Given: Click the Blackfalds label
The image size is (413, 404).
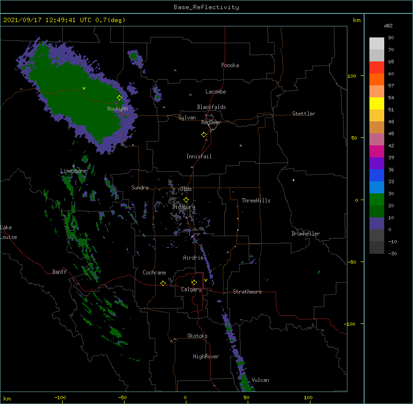Looking at the screenshot, I should tap(211, 107).
